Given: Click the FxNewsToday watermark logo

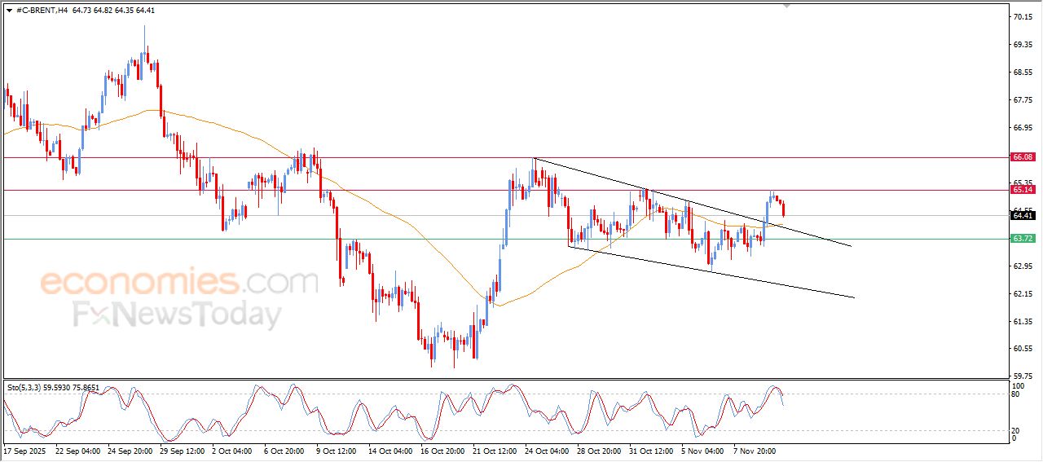Looking at the screenshot, I should (x=177, y=315).
